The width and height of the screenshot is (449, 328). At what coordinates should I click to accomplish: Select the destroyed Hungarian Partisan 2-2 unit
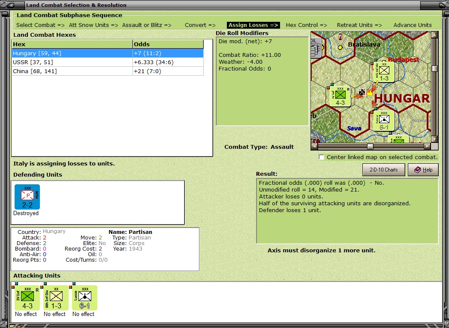(x=27, y=197)
